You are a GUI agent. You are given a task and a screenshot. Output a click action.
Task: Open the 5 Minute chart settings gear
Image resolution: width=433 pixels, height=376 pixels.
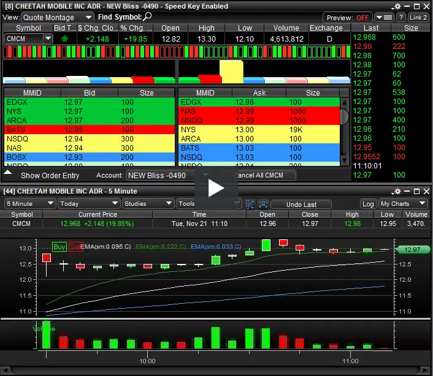399,192
